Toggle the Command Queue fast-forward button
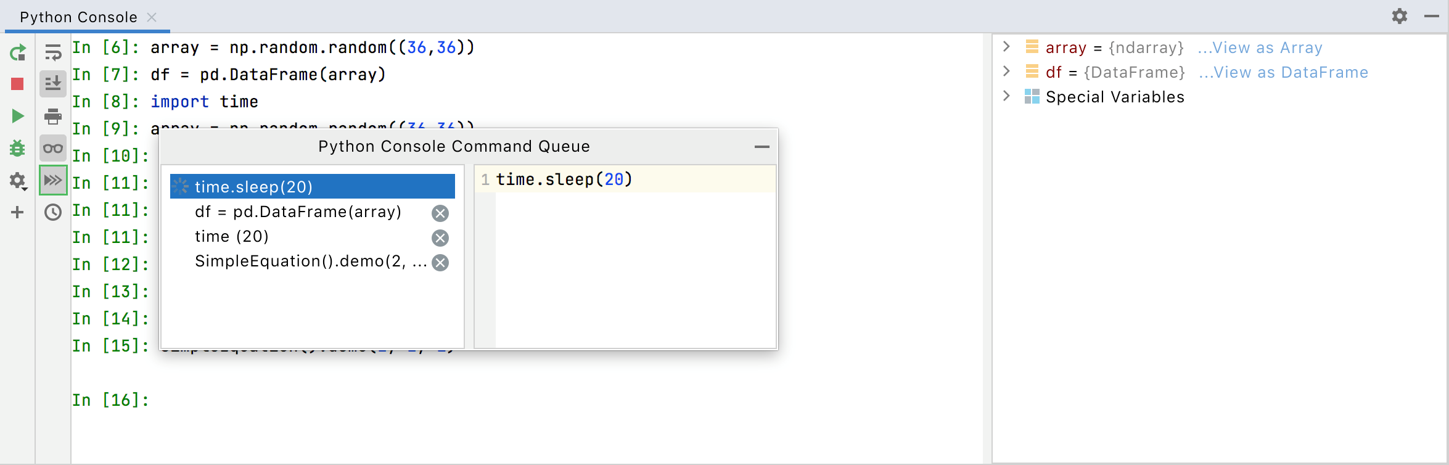 tap(52, 180)
